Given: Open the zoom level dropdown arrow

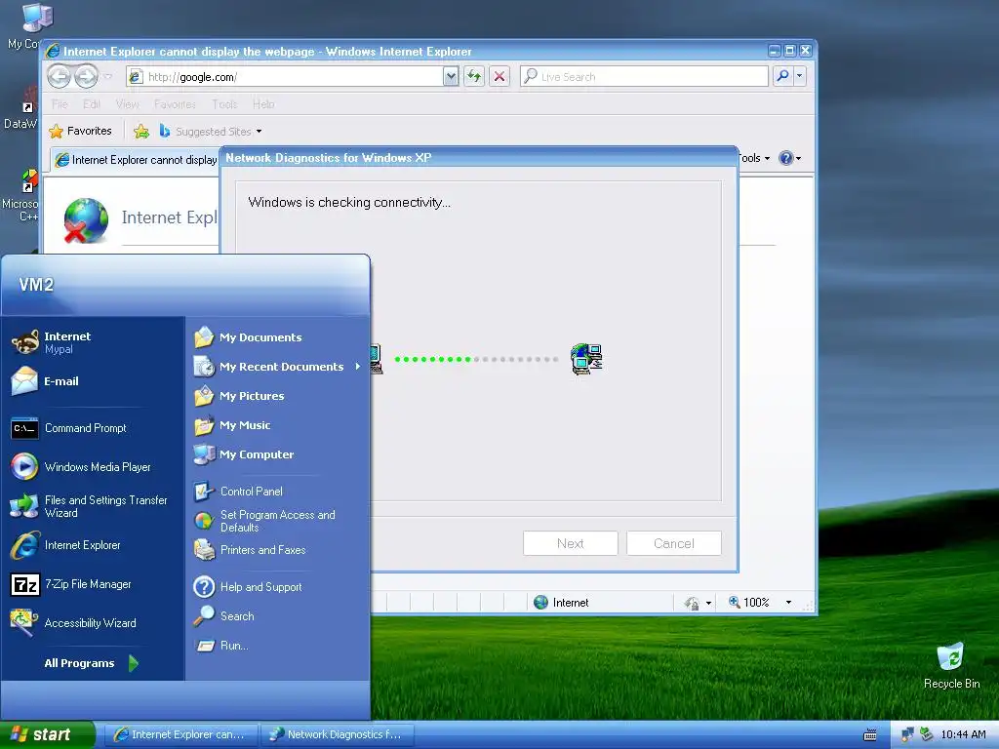Looking at the screenshot, I should pyautogui.click(x=788, y=603).
